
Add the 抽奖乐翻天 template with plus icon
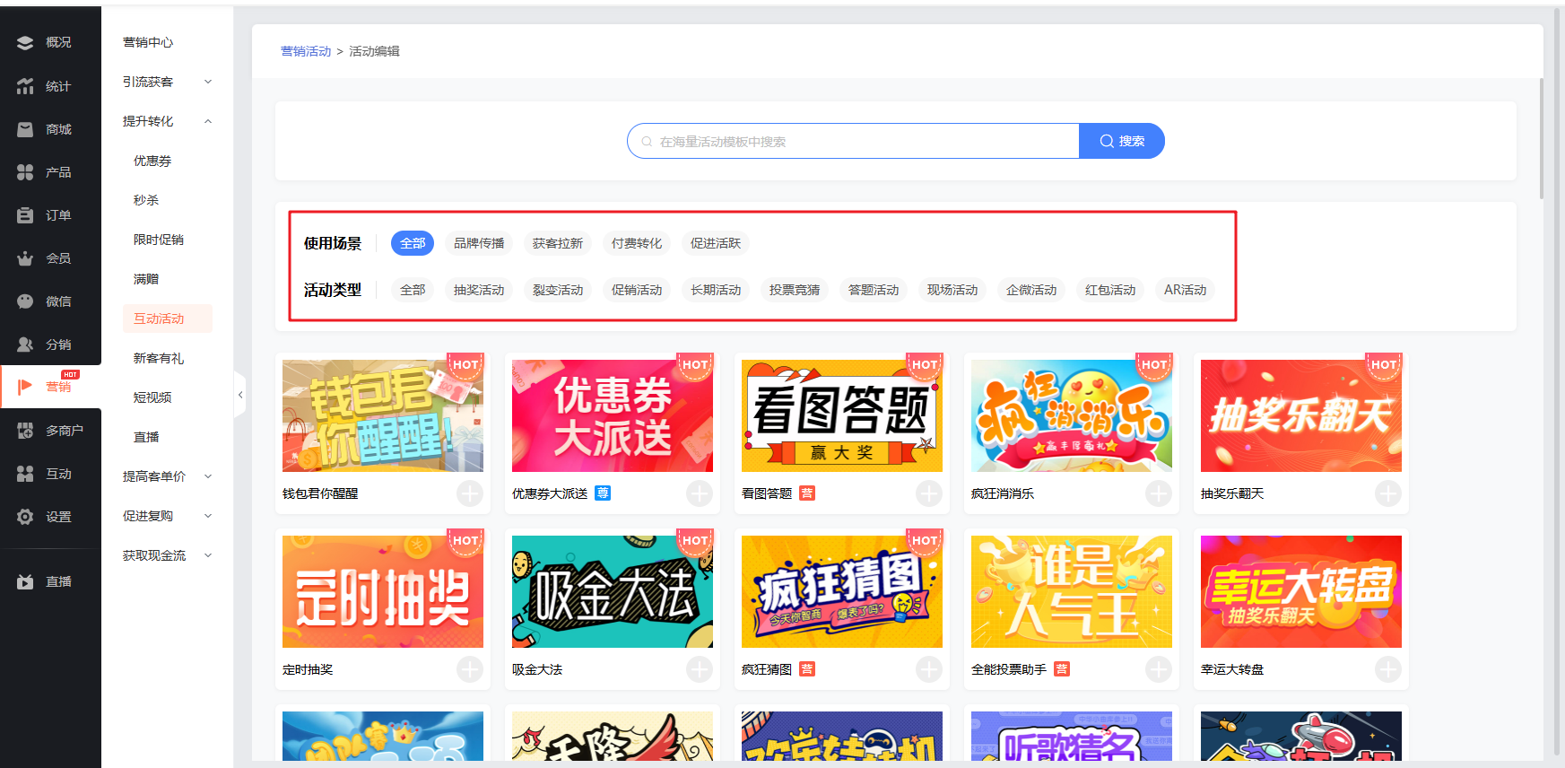pos(1388,493)
